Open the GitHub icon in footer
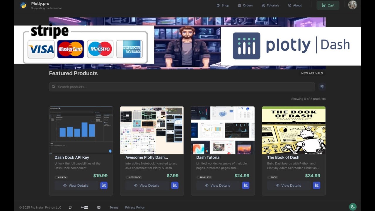375x211 pixels. [70, 207]
